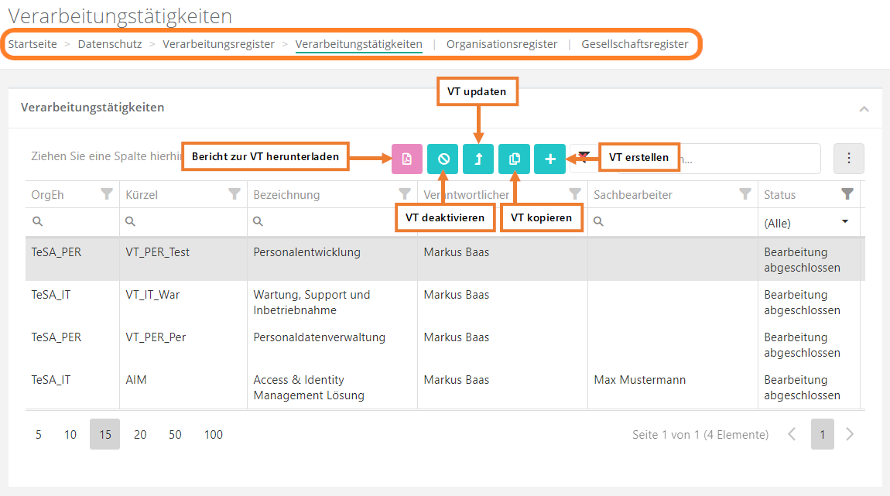Download the VT report as PDF

(x=406, y=159)
